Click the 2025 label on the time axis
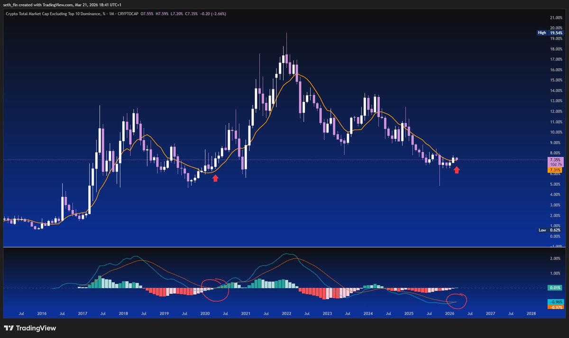 (409, 314)
